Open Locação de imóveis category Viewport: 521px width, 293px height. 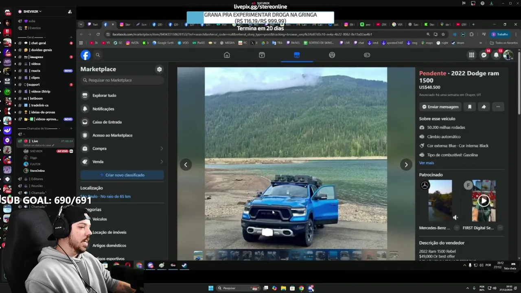(x=109, y=232)
